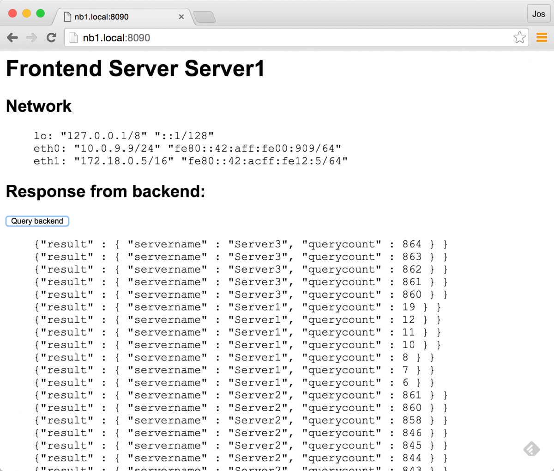Click the Server1 result with querycount 8

click(235, 357)
